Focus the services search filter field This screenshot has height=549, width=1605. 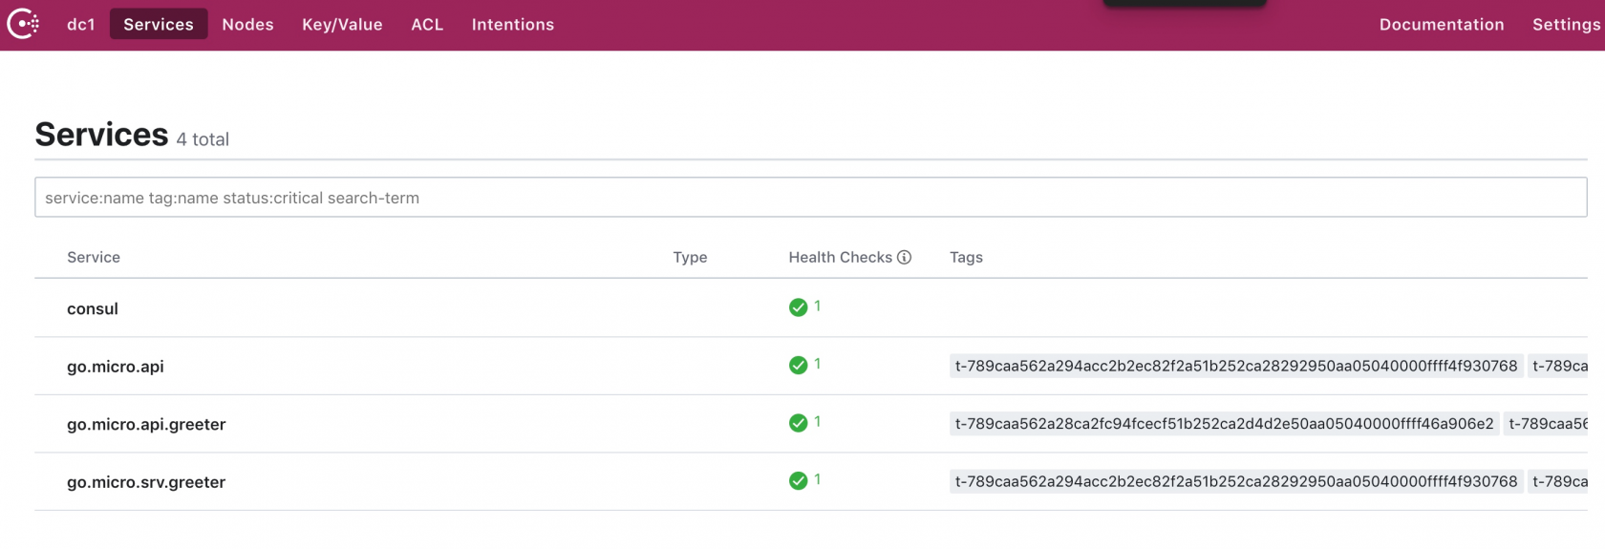(x=811, y=198)
